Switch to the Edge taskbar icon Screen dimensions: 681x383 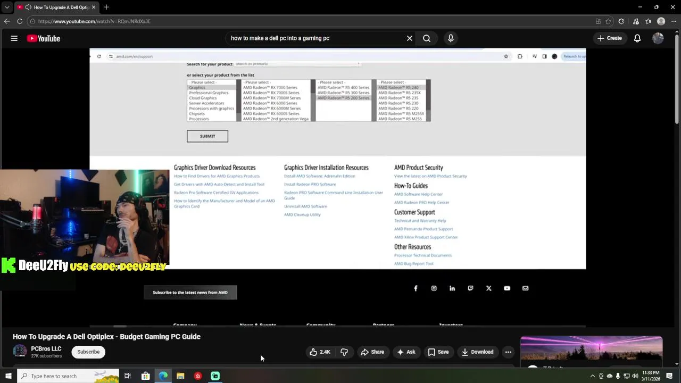pos(163,376)
